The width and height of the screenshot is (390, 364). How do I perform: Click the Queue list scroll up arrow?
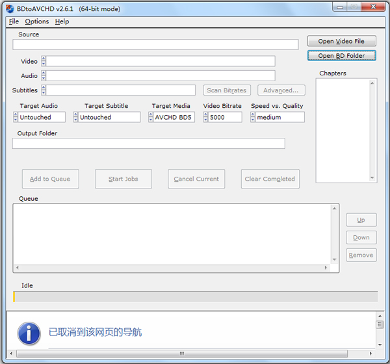click(x=334, y=209)
